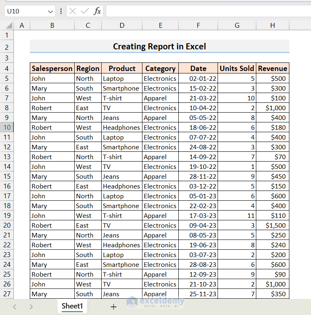
Task: Click the formula bar options dots handle
Action: click(x=61, y=11)
